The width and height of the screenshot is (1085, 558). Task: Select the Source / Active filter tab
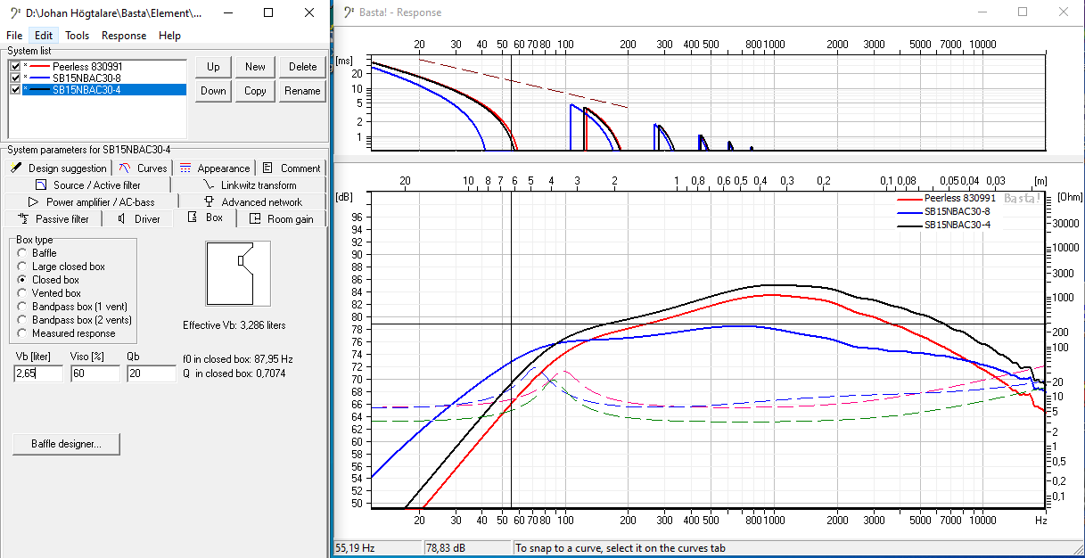point(89,185)
